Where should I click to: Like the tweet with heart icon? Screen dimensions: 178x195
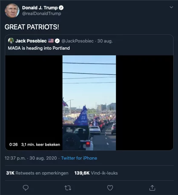click(x=110, y=188)
